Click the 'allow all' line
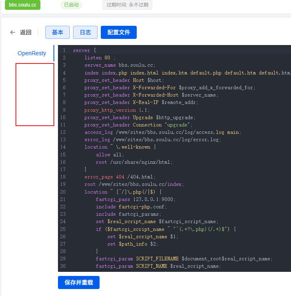Image resolution: width=291 pixels, height=296 pixels. (x=110, y=155)
